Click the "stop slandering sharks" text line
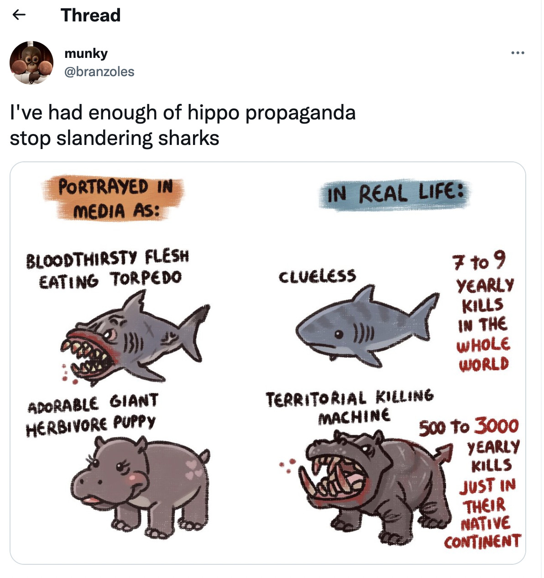544x578 pixels. coord(115,138)
